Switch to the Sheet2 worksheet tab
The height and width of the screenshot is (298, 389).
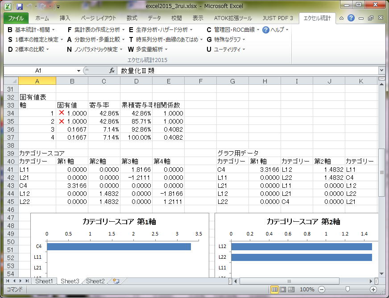click(95, 281)
